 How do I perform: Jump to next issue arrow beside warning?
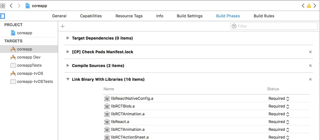[314, 5]
